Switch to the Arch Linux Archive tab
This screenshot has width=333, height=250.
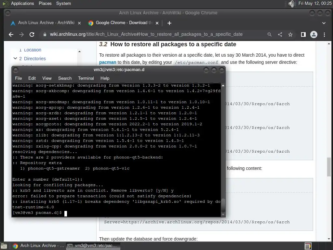[46, 23]
